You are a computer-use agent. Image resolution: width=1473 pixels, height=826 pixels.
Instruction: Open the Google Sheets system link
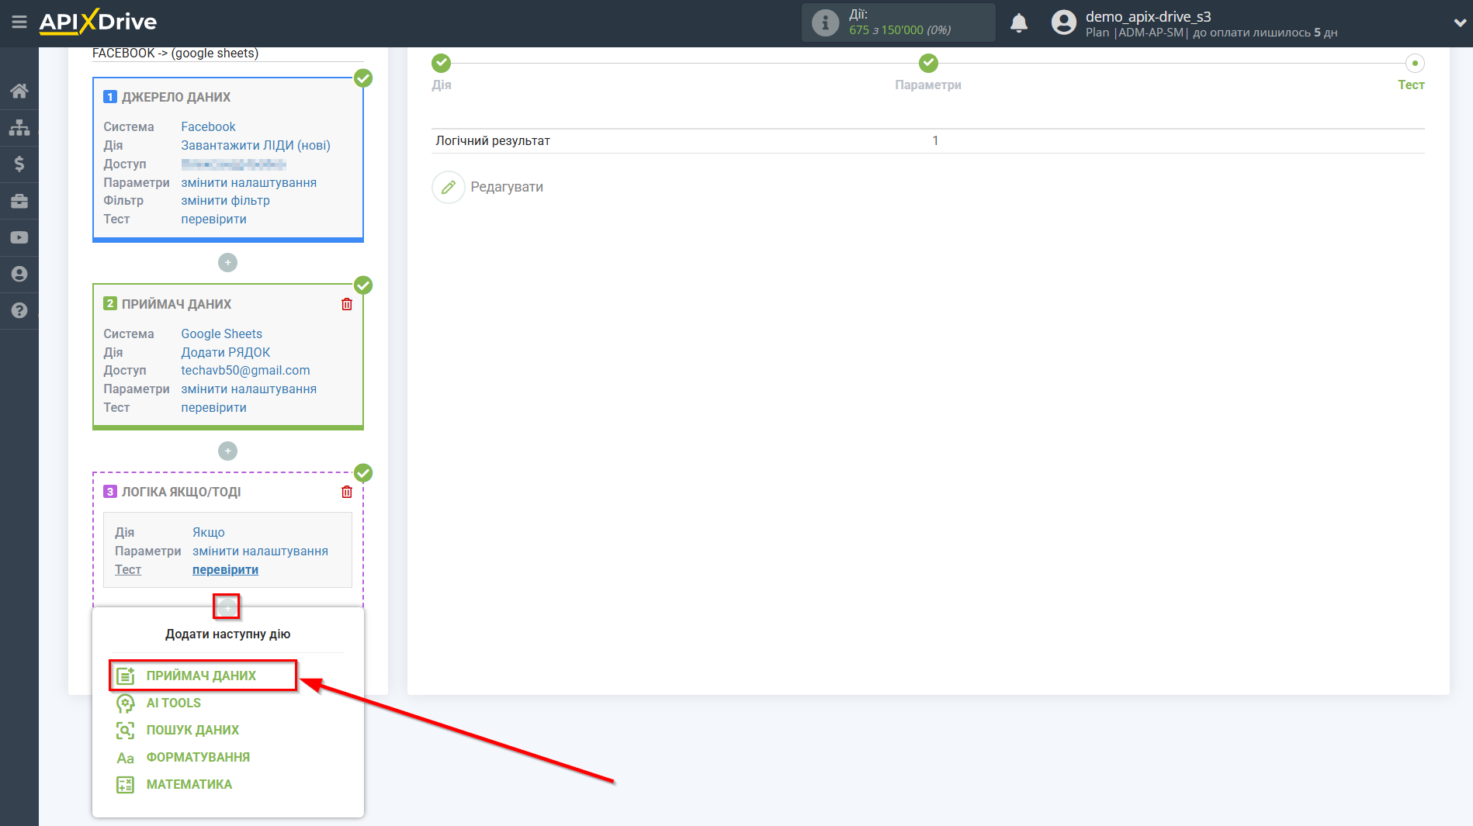point(221,334)
